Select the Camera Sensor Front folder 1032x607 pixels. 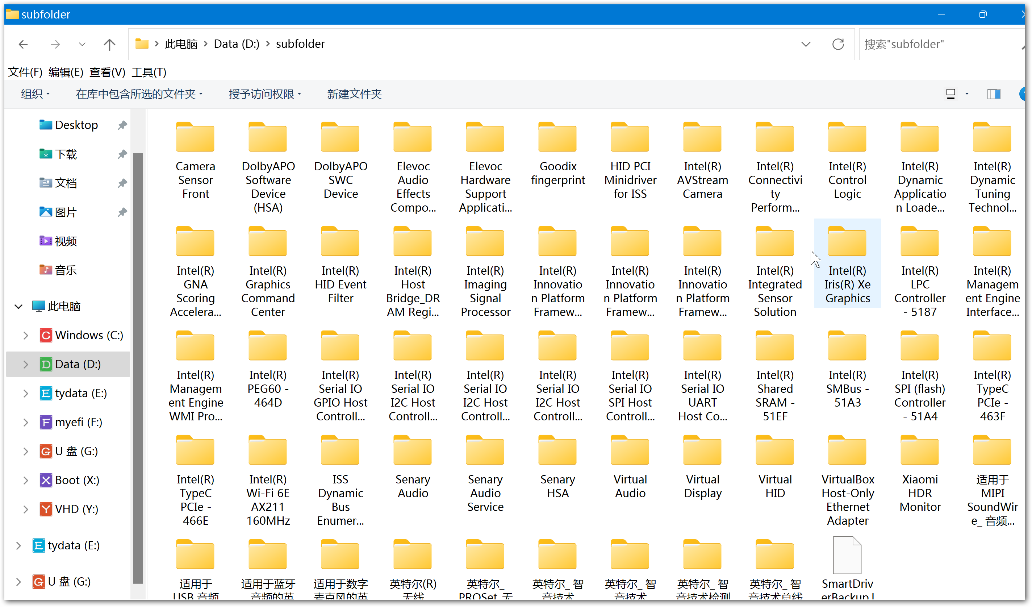point(195,161)
